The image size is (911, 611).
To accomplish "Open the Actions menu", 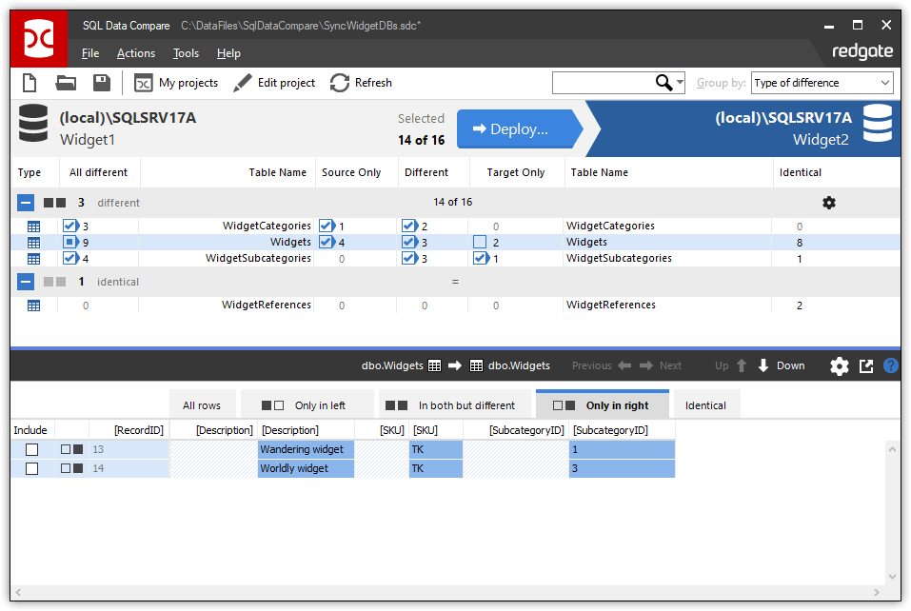I will click(x=135, y=53).
